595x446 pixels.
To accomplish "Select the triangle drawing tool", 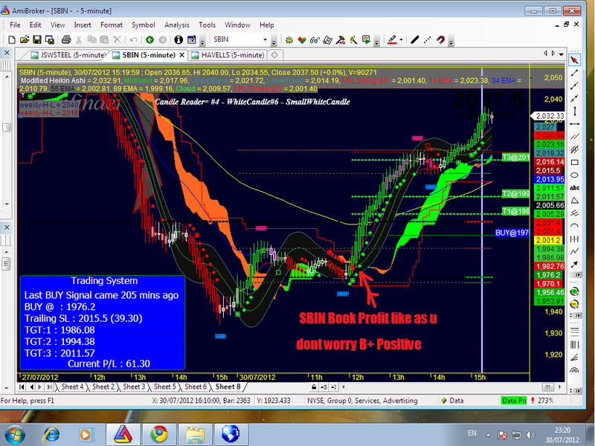I will pyautogui.click(x=574, y=200).
